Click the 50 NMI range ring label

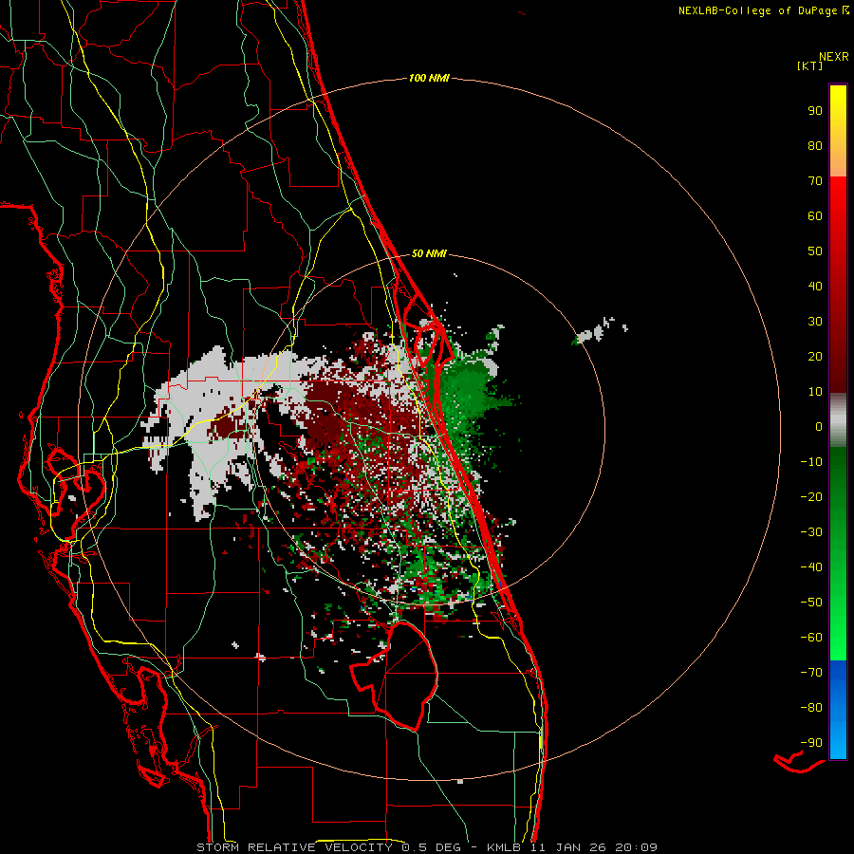click(429, 253)
